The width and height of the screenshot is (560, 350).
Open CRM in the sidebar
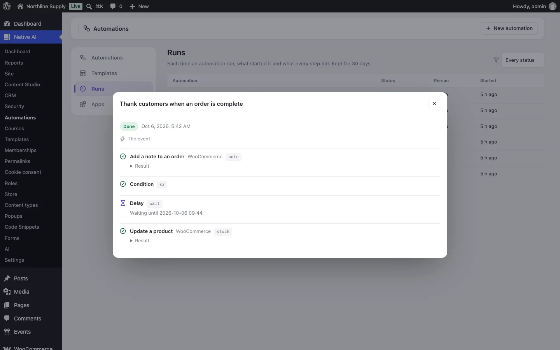click(x=10, y=95)
